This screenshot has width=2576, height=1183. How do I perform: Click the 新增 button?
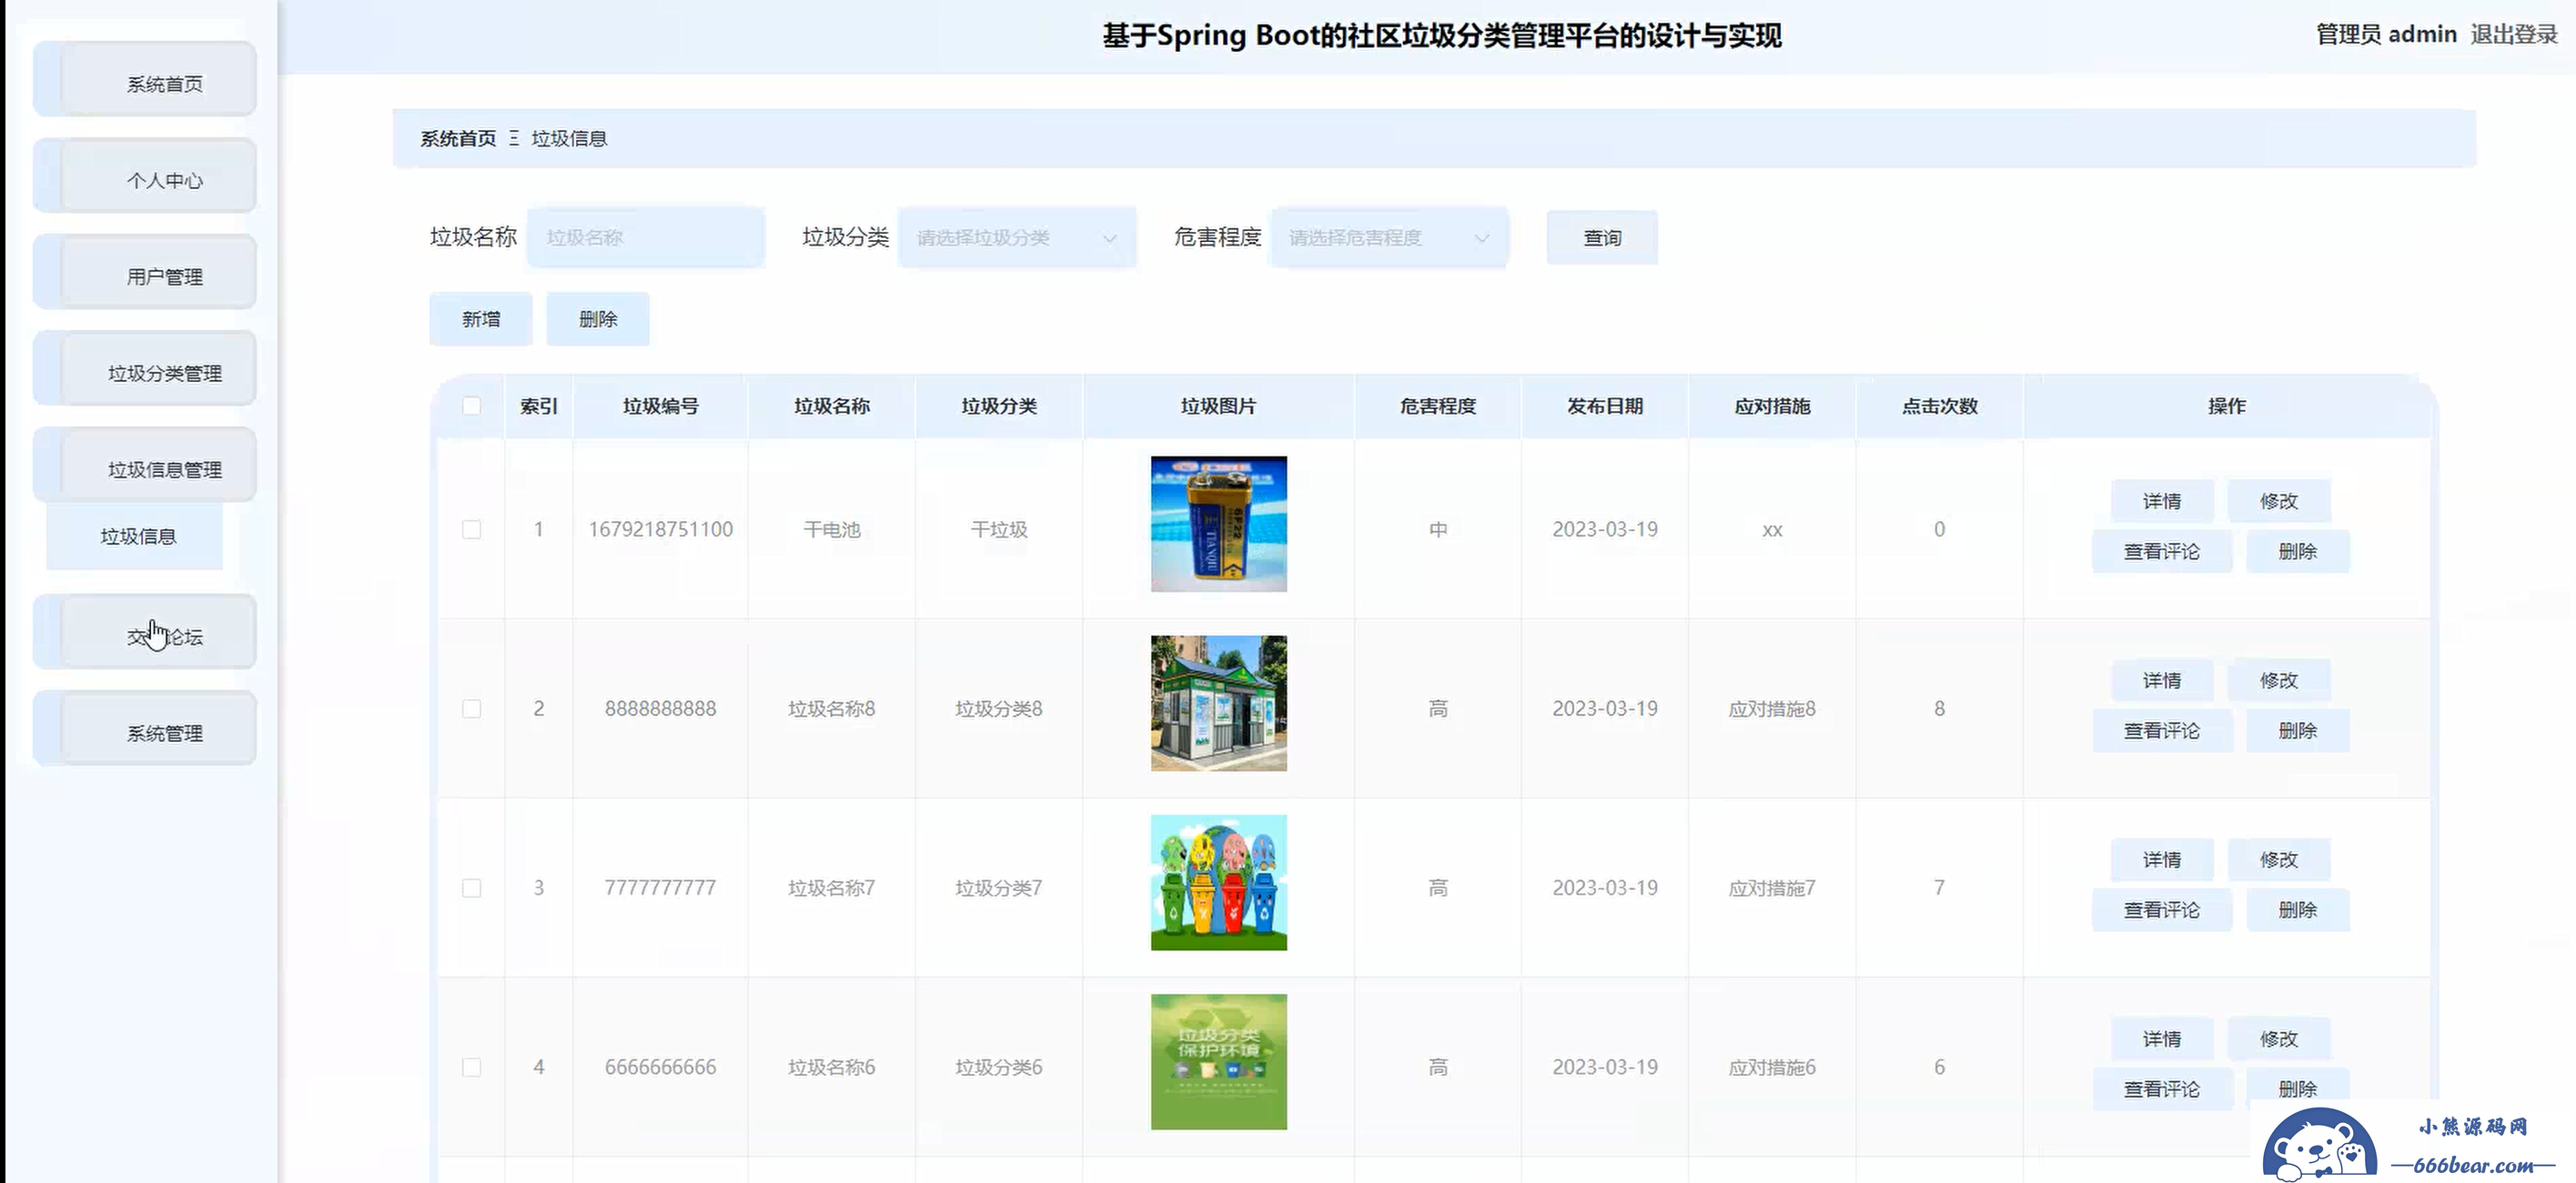coord(480,319)
